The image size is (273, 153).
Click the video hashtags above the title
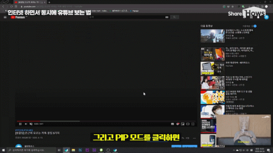coord(24,130)
